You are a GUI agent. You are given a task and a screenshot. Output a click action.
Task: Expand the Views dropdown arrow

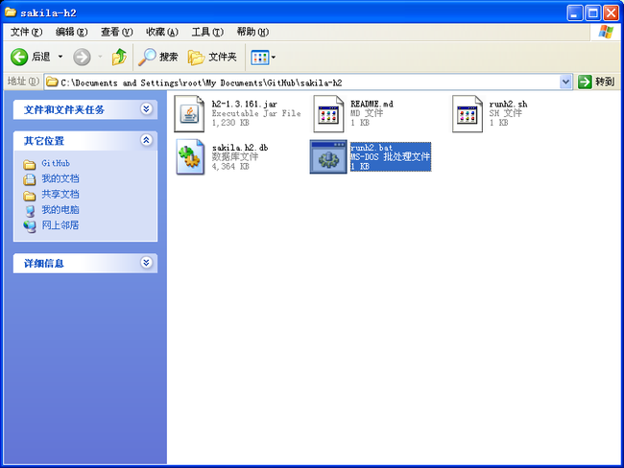274,58
